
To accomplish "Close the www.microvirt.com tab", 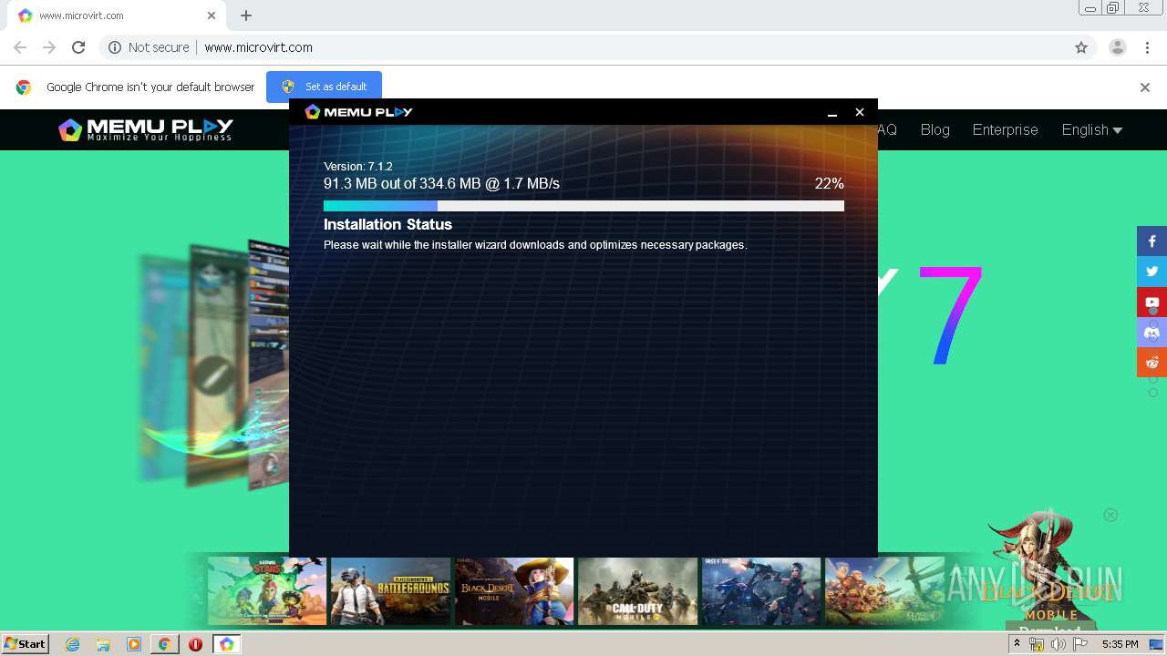I will coord(212,15).
